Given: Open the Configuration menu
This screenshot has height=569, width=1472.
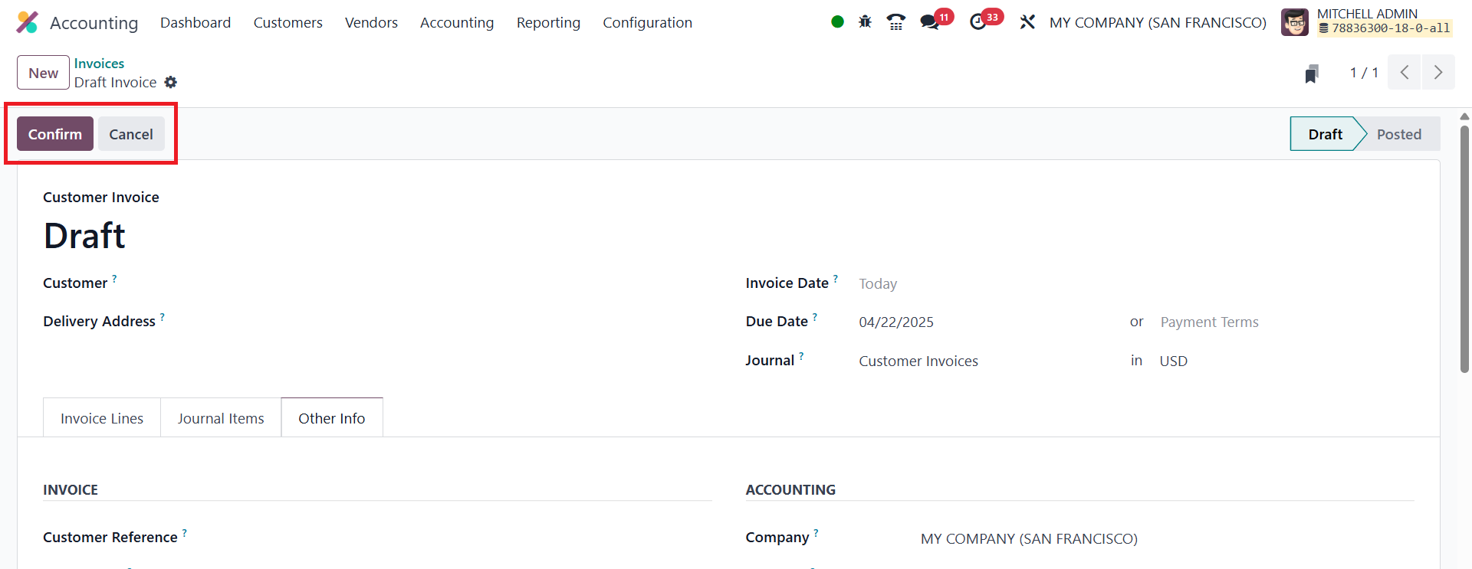Looking at the screenshot, I should (x=647, y=22).
